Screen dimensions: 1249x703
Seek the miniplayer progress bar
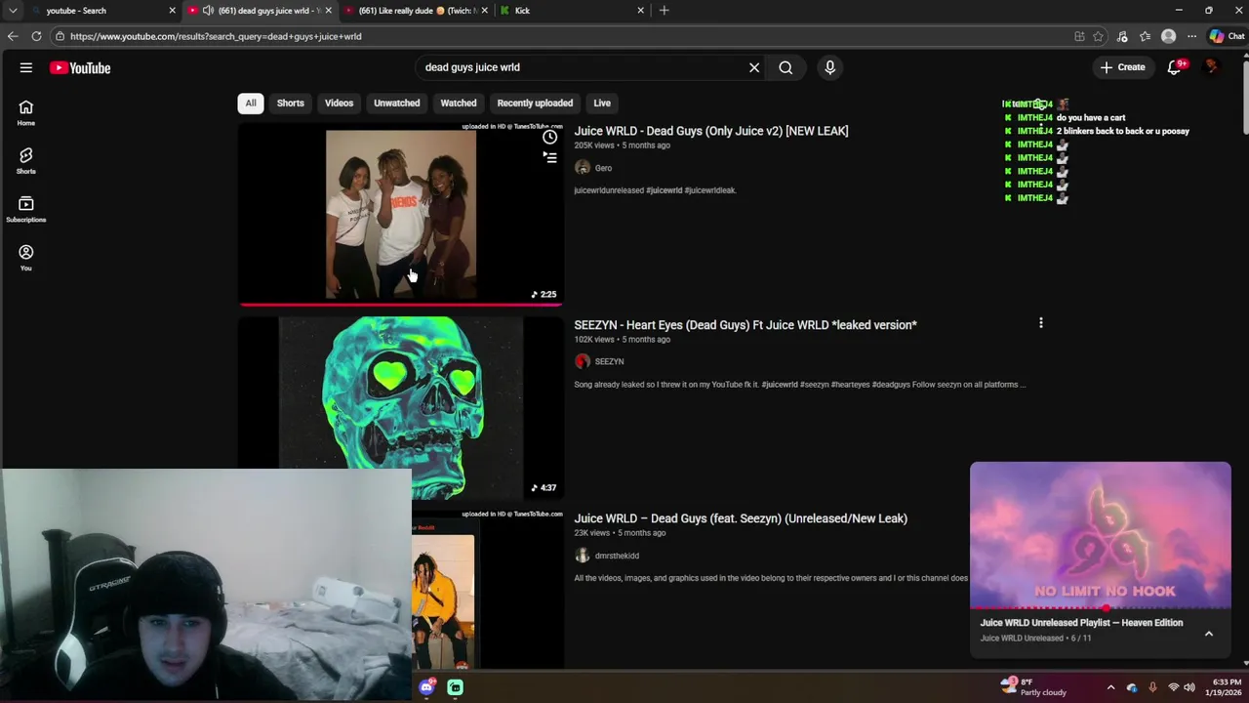coord(1101,608)
